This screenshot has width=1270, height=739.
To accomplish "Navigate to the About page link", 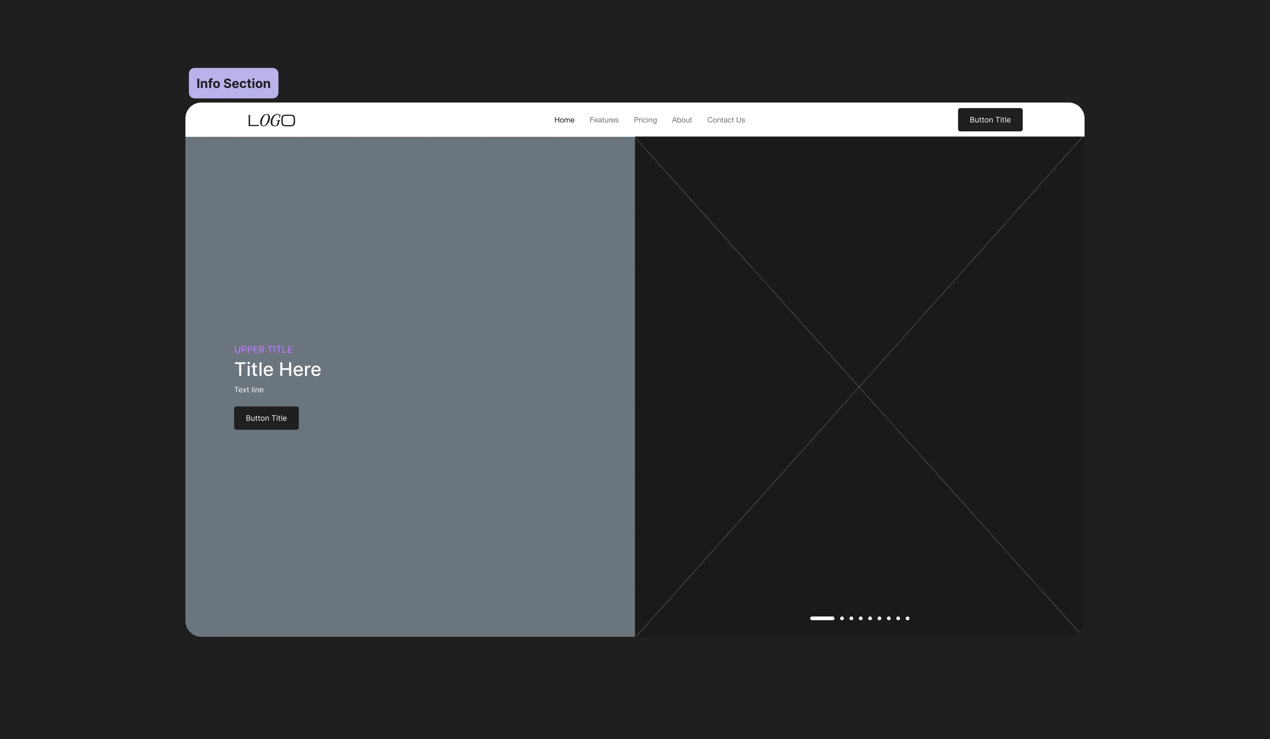I will 681,120.
